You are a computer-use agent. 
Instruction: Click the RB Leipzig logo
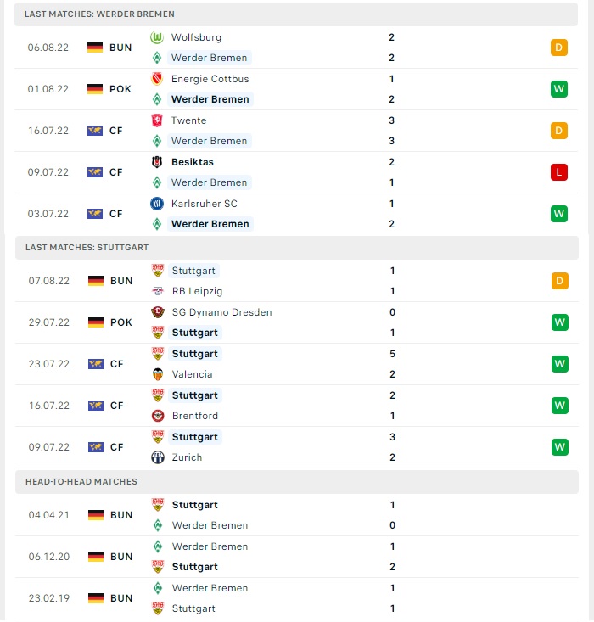click(158, 291)
